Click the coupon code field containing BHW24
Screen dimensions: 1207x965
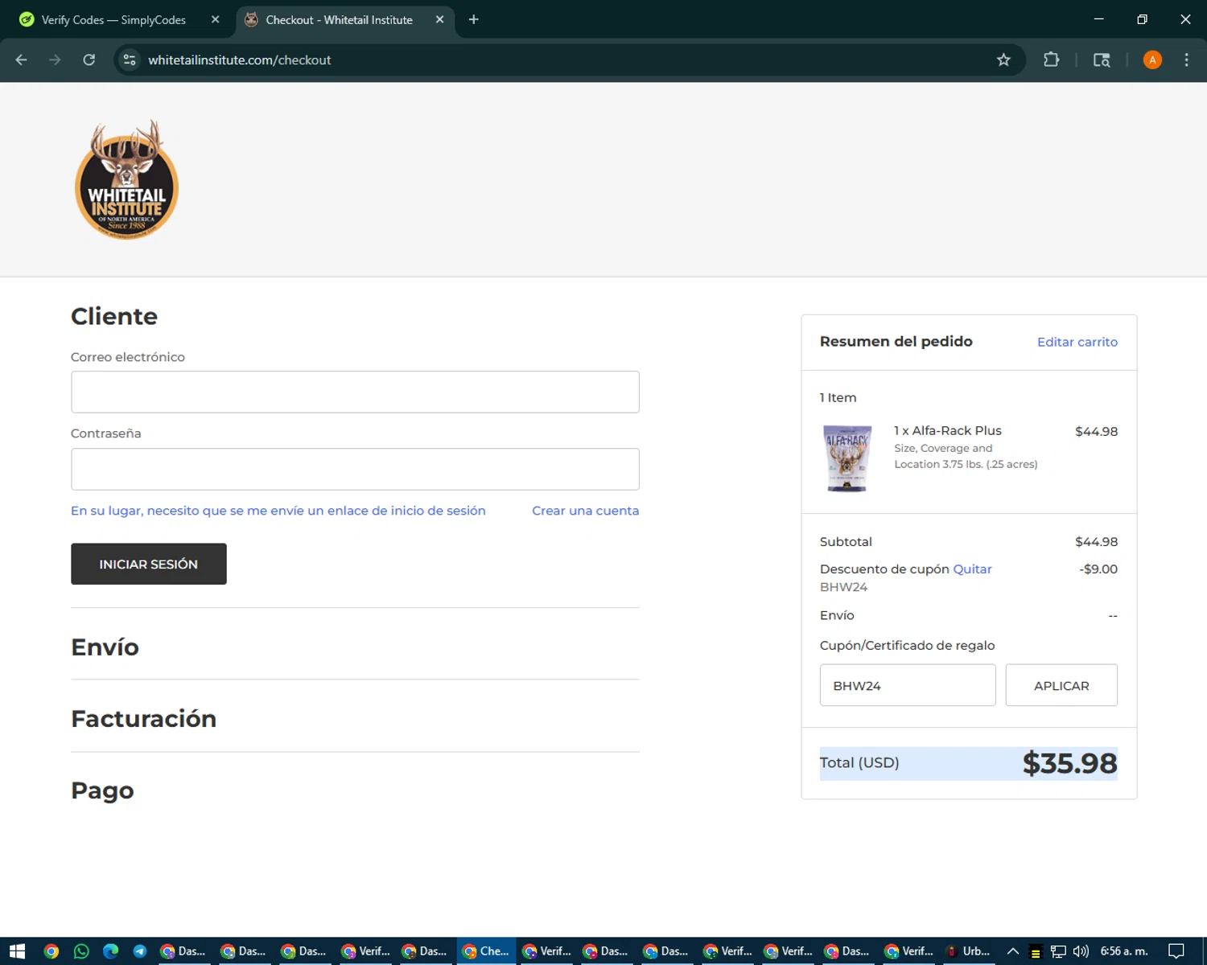(x=908, y=685)
